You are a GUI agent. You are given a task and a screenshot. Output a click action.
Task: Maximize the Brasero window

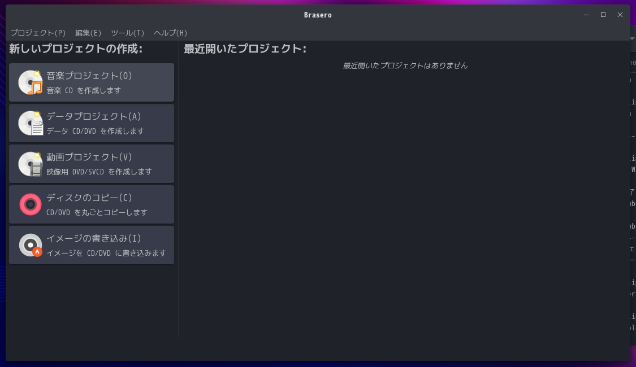(x=603, y=15)
